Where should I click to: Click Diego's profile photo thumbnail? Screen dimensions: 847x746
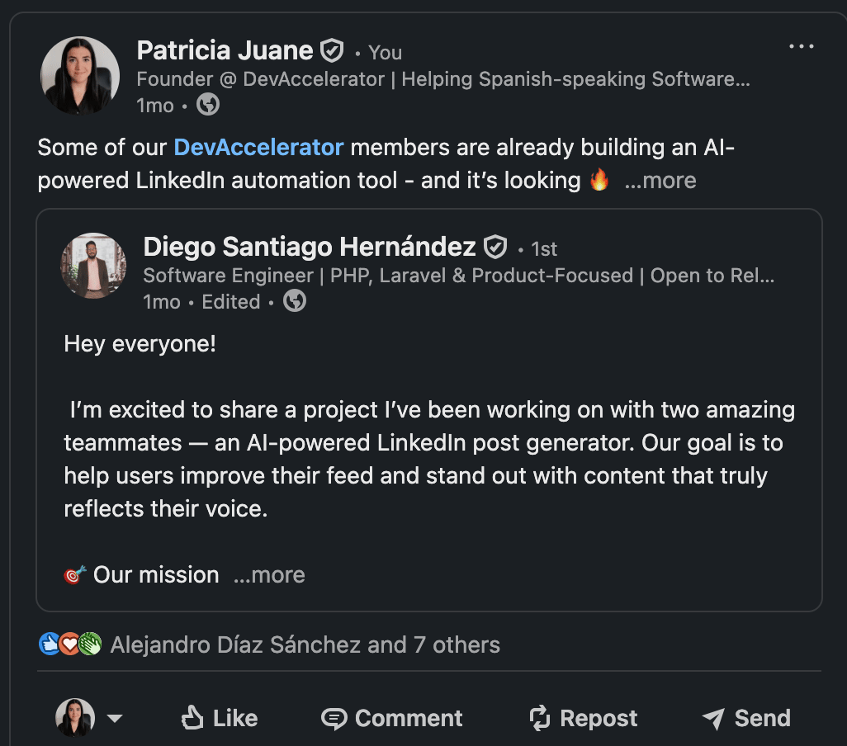point(93,266)
